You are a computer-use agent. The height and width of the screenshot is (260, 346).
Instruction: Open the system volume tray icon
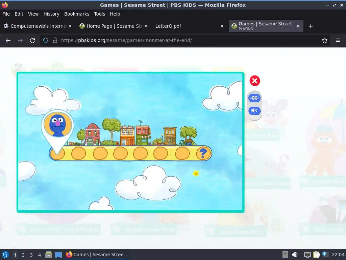click(295, 255)
